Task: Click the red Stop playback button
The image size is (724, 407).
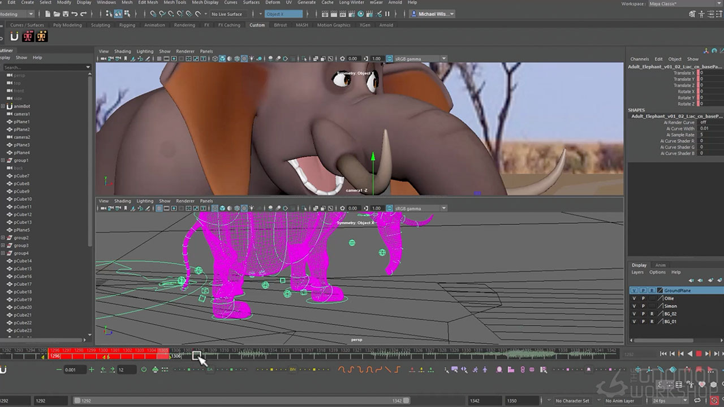Action: point(699,354)
